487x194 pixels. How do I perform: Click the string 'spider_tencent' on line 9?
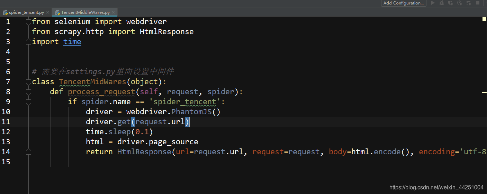click(185, 102)
